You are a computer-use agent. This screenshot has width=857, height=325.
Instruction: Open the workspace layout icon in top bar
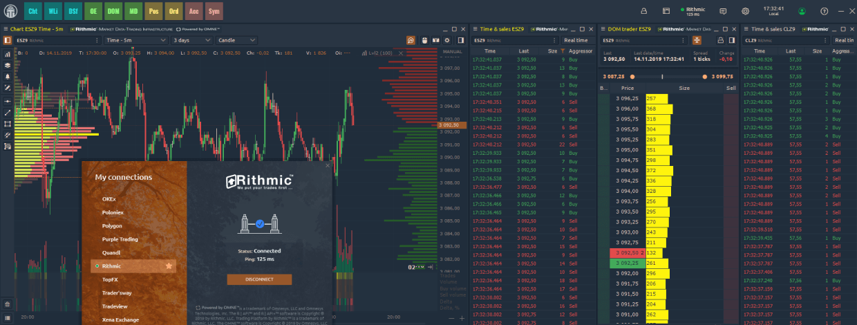pyautogui.click(x=666, y=11)
